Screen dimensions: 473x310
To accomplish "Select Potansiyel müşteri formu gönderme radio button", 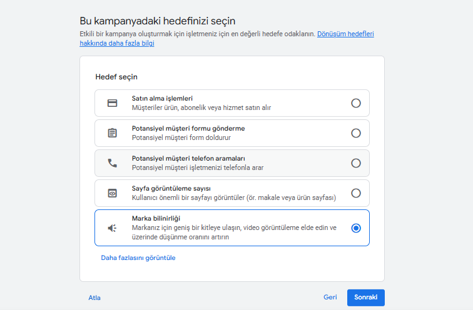I will [x=356, y=133].
